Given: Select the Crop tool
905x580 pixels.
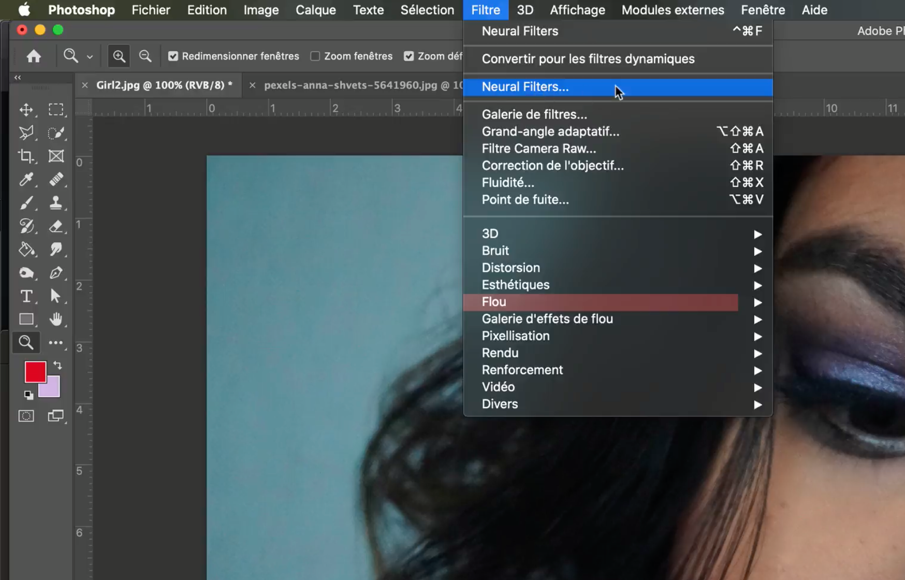Looking at the screenshot, I should pos(26,156).
